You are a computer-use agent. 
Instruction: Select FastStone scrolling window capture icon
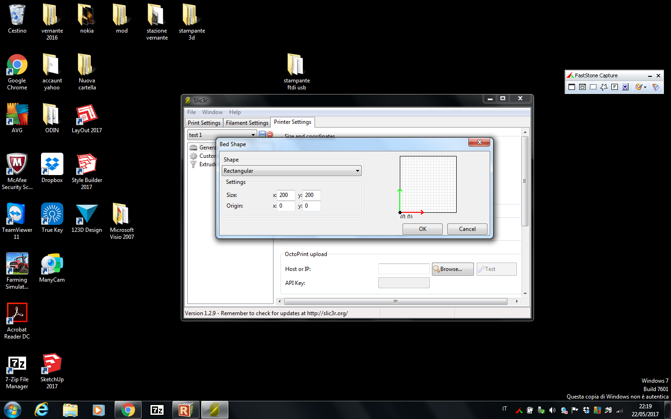pyautogui.click(x=625, y=87)
